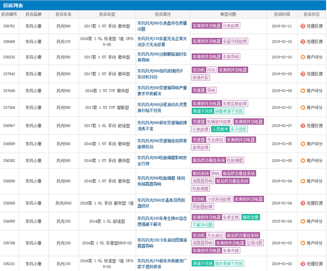Click status icon in row 338465
This screenshot has width=327, height=271.
point(303,42)
